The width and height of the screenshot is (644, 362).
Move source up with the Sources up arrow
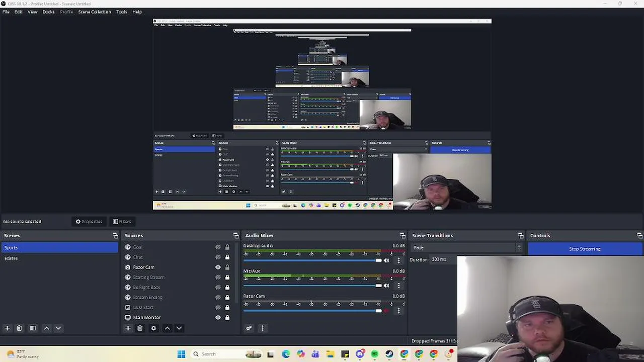click(x=167, y=328)
